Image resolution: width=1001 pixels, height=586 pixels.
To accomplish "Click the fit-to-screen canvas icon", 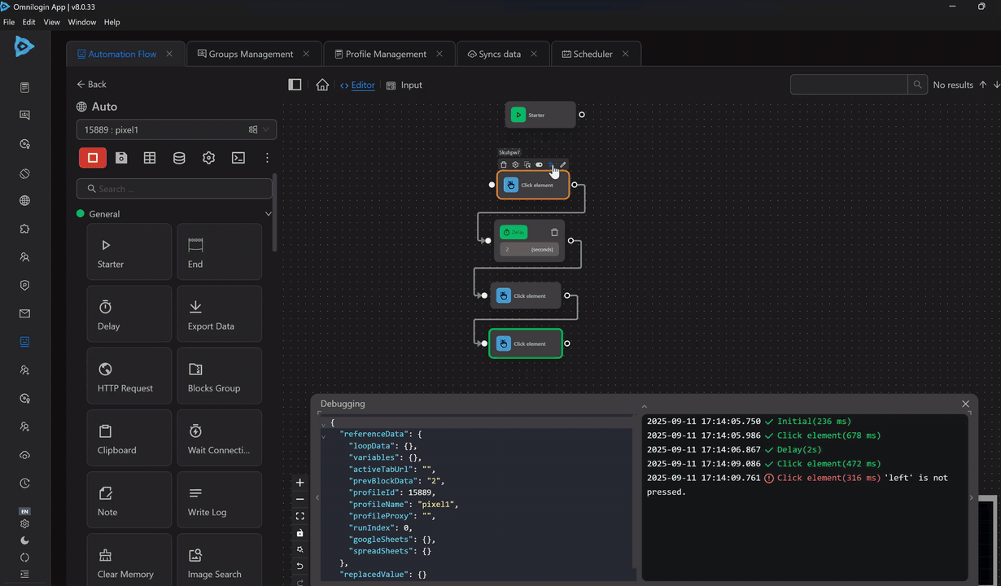I will pos(299,516).
